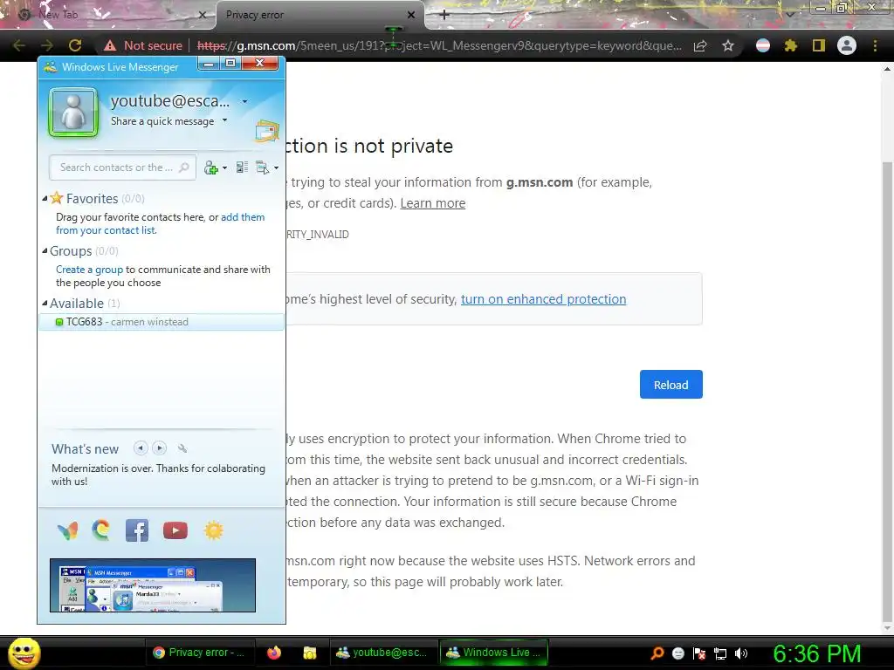Open the account name status dropdown arrow
This screenshot has height=670, width=894.
244,101
